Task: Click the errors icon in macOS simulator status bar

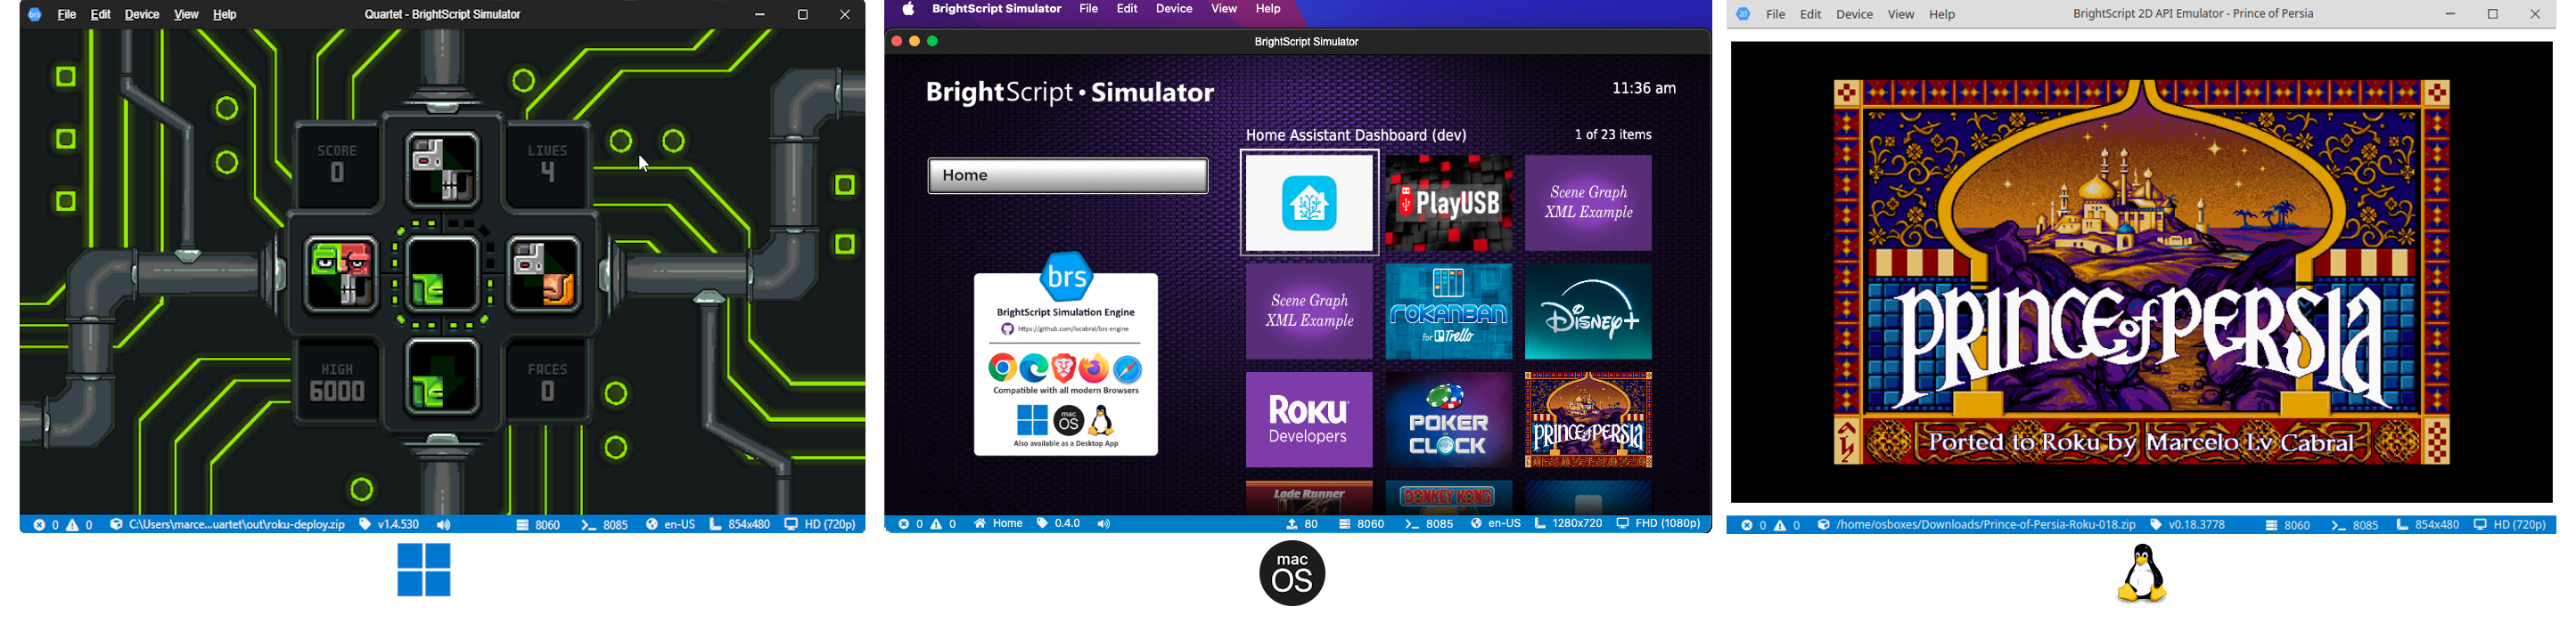Action: (x=903, y=524)
